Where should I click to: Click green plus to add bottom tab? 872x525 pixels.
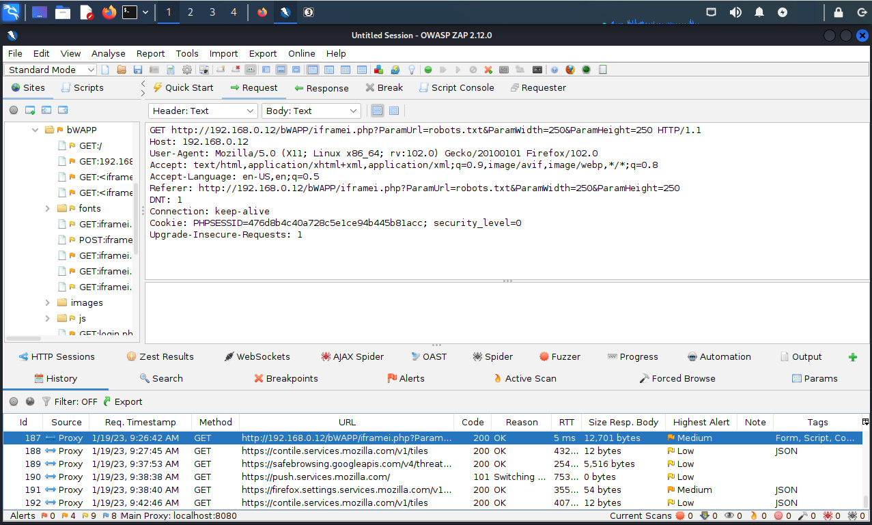(x=852, y=357)
